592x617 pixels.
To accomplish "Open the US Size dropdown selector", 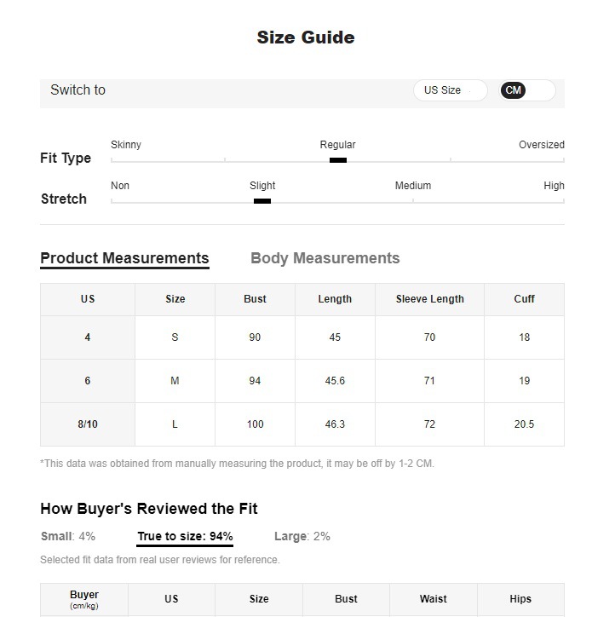I will pos(450,90).
